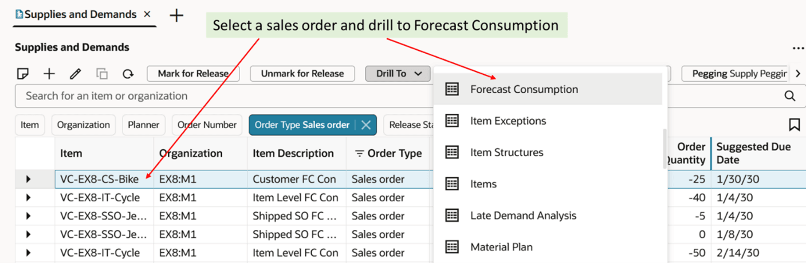The width and height of the screenshot is (806, 263).
Task: Open the note icon in the toolbar
Action: point(23,74)
